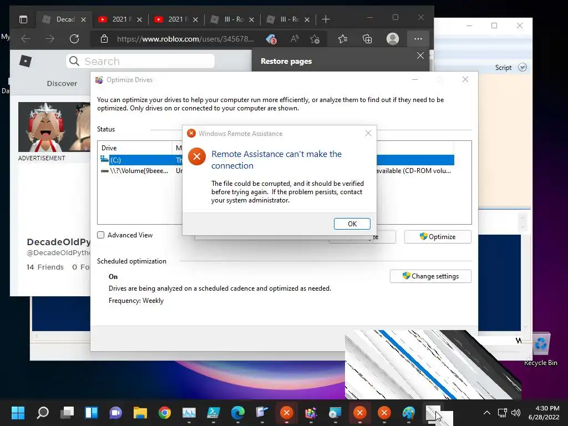Image resolution: width=568 pixels, height=426 pixels.
Task: Click the Scheduled optimization heading
Action: click(131, 261)
